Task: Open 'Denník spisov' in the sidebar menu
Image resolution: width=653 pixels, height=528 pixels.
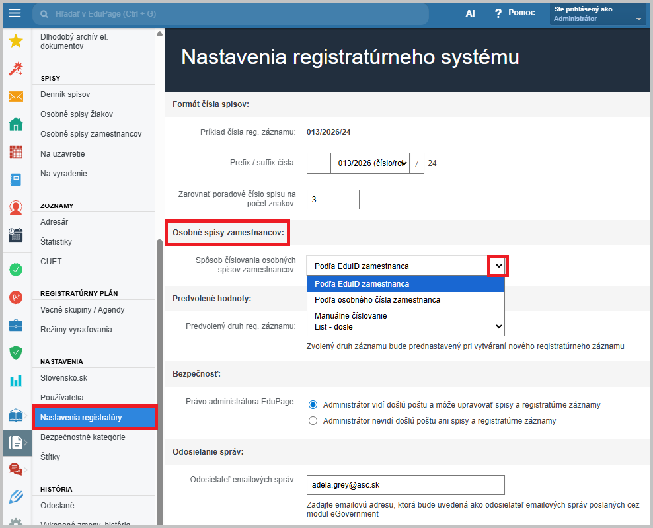Action: [x=65, y=94]
